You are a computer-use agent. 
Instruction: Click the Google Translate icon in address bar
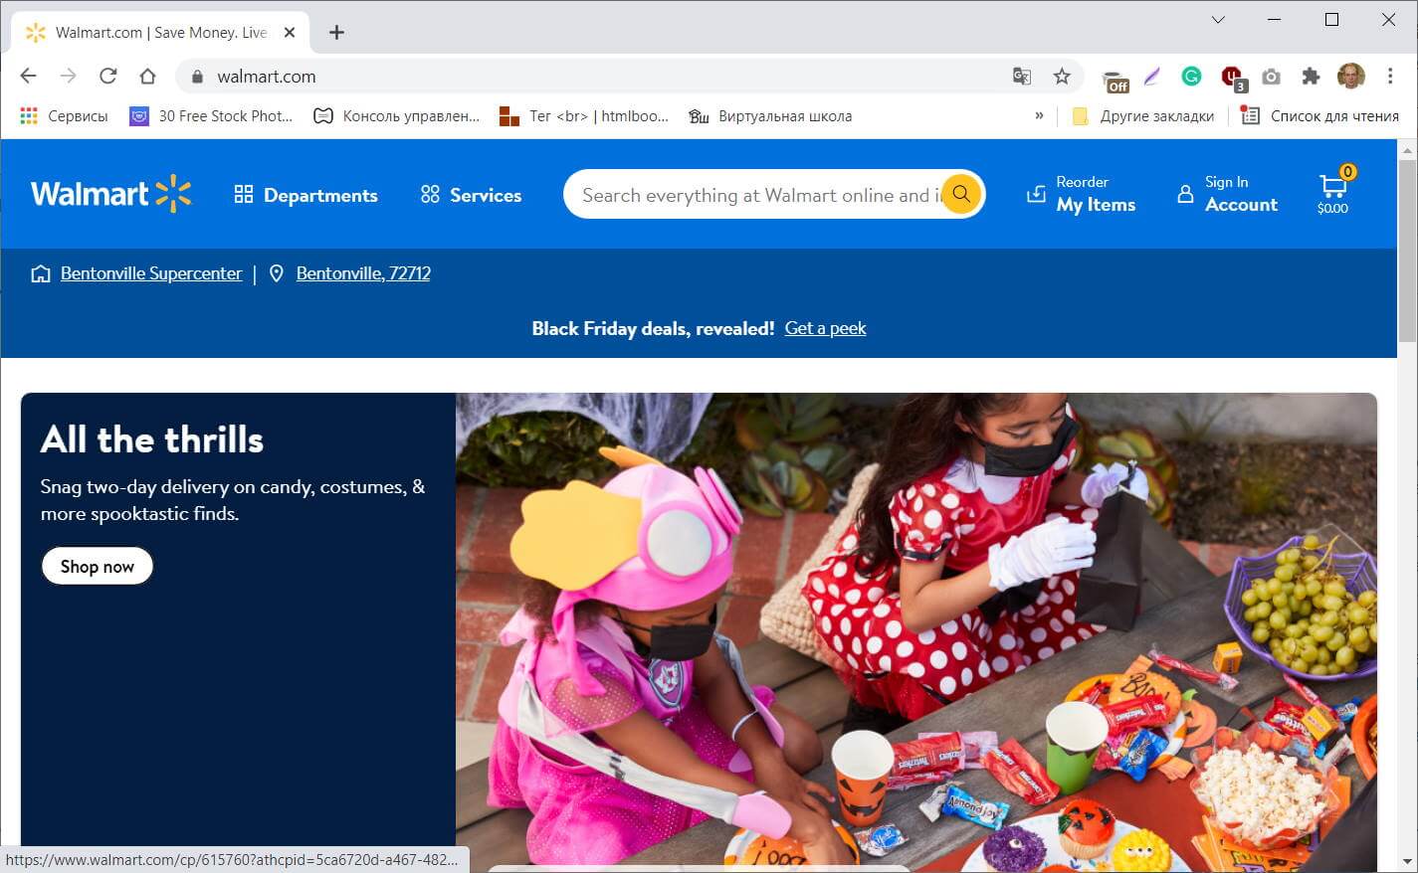pos(1022,77)
